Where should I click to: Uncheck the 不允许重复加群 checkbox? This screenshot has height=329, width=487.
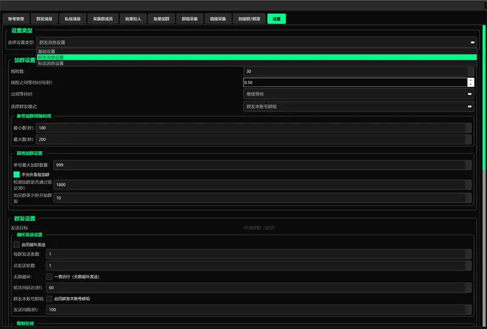pos(17,174)
